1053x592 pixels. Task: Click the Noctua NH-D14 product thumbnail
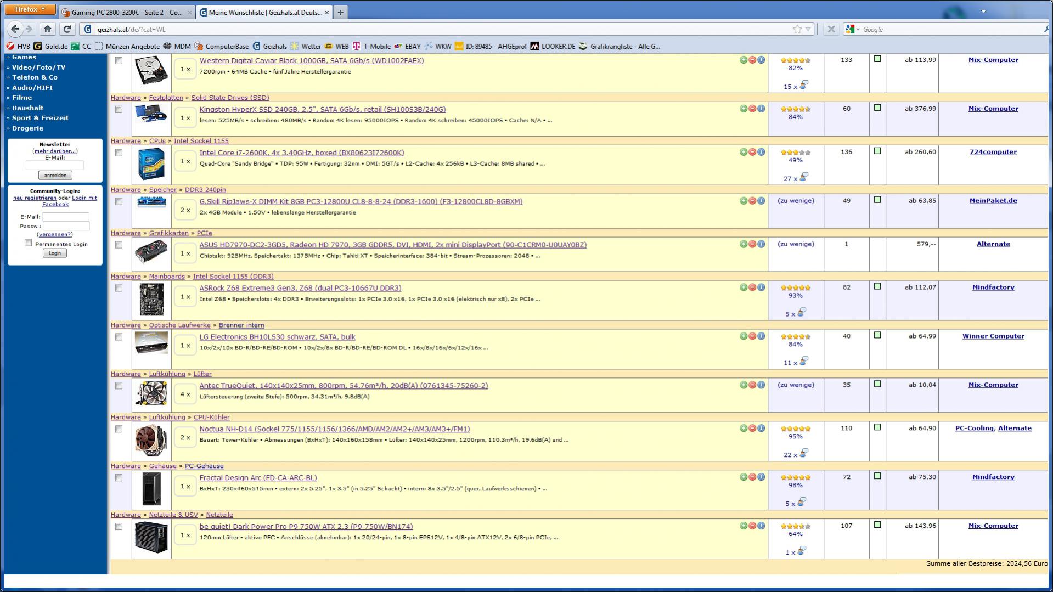[x=151, y=441]
